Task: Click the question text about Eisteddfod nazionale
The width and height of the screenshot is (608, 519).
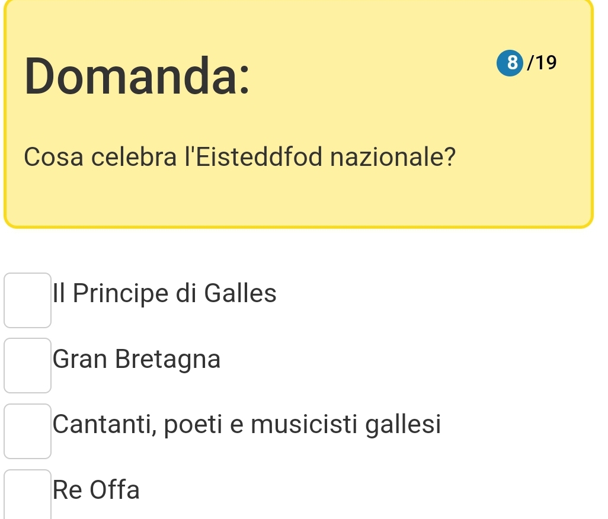Action: point(240,157)
